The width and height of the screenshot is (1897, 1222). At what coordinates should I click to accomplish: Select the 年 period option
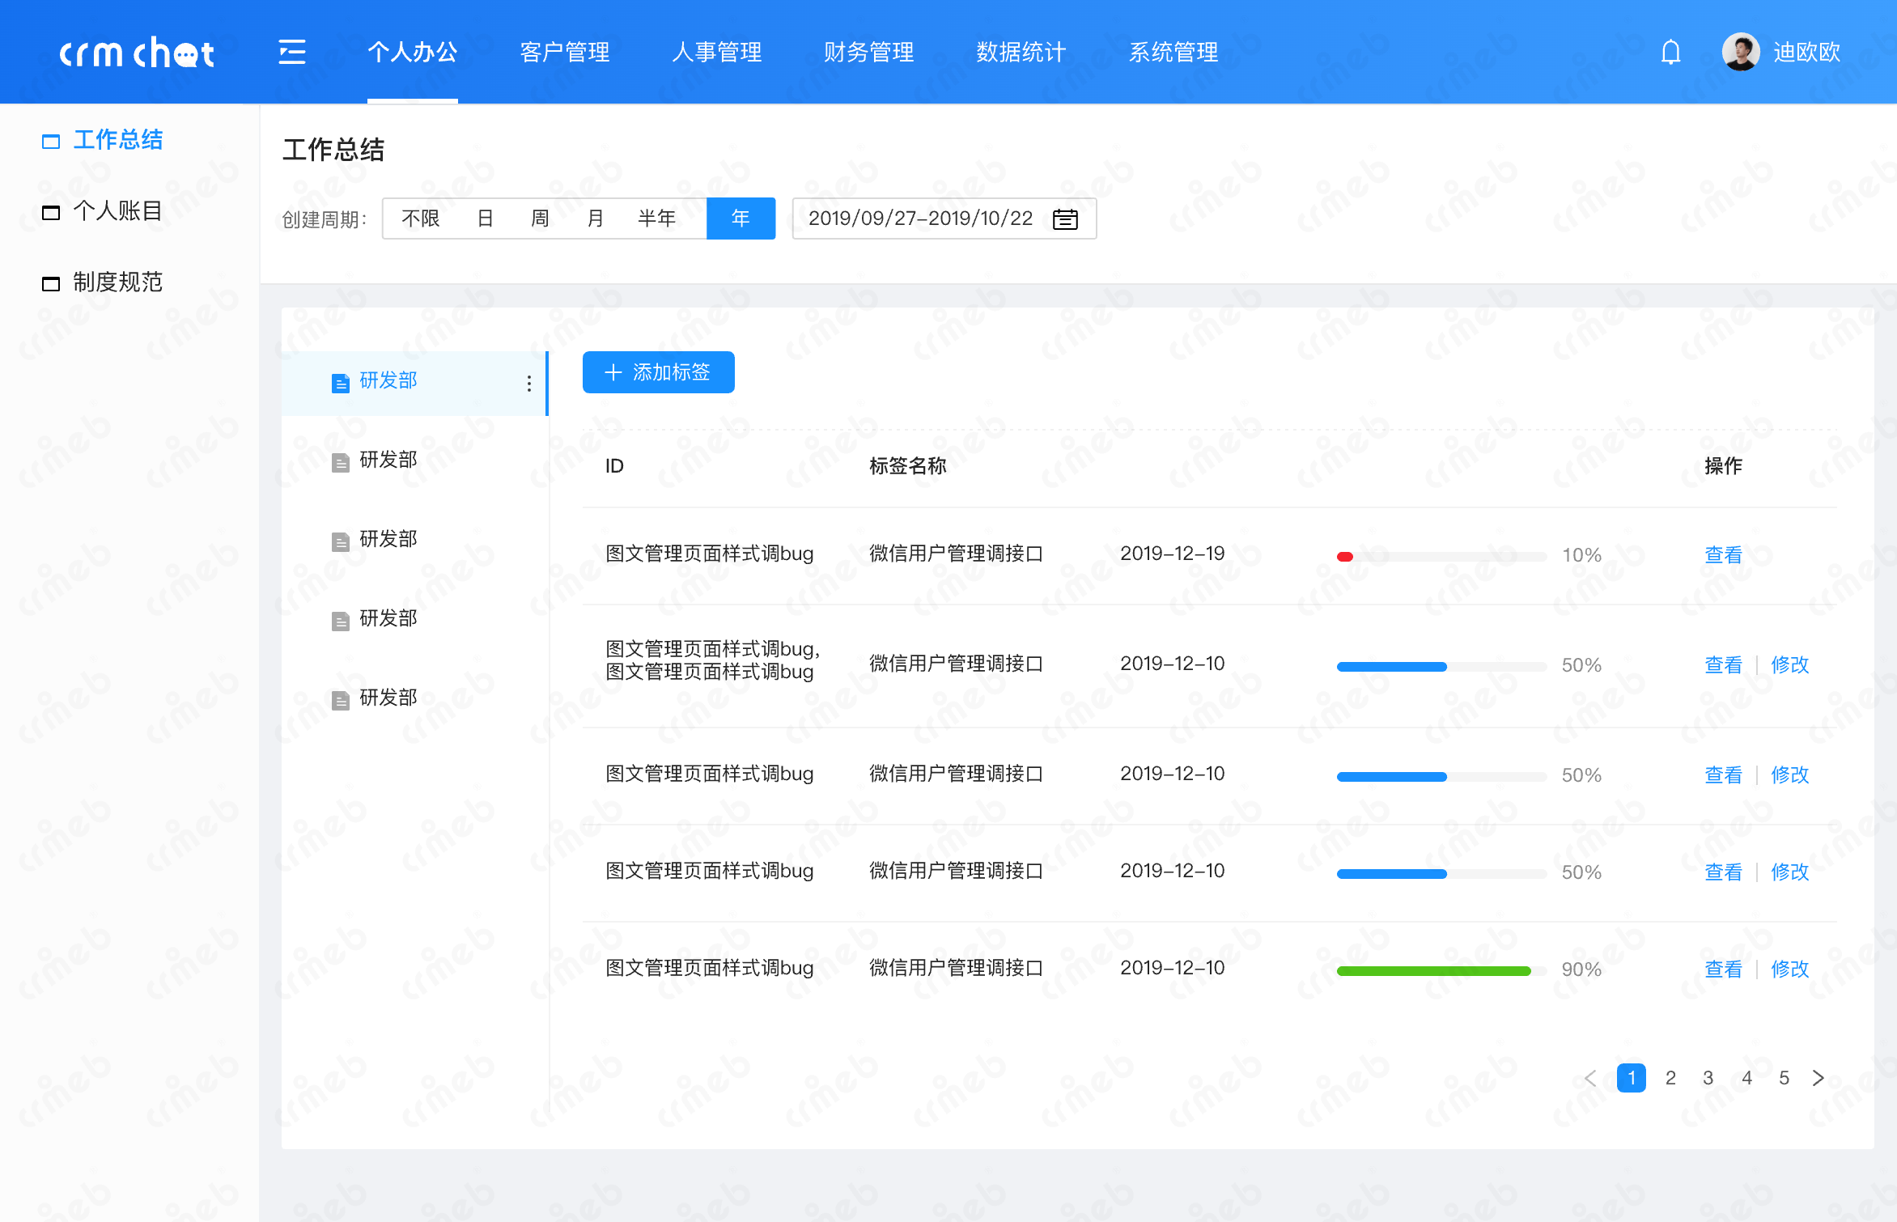pos(740,219)
